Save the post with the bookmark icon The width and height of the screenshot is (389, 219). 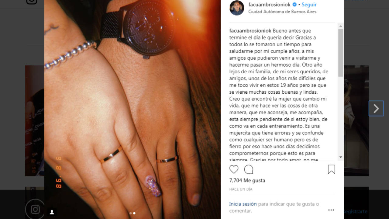pos(331,169)
